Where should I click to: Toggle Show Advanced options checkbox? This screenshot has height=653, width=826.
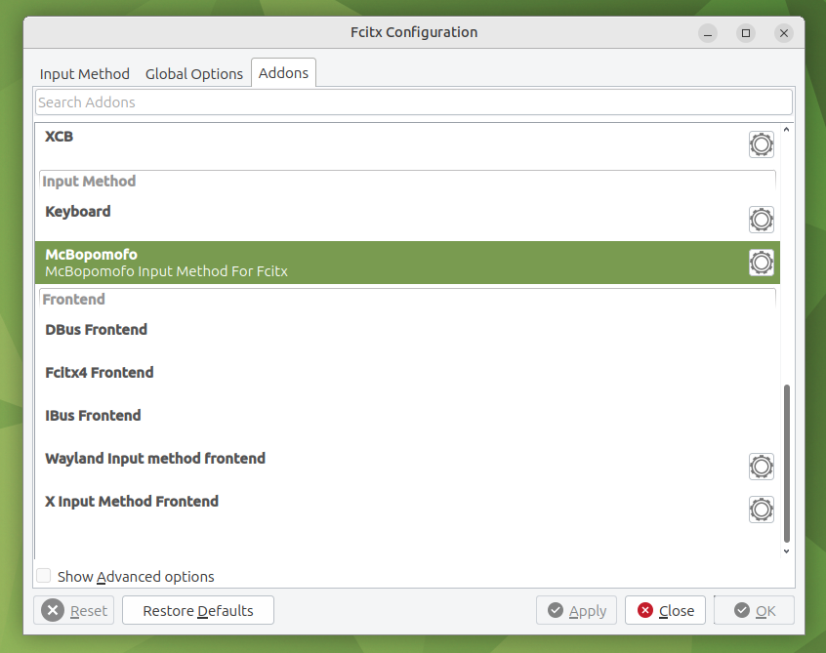pyautogui.click(x=44, y=576)
